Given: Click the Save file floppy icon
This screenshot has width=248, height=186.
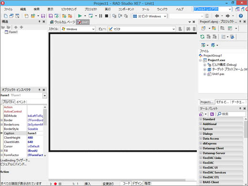Looking at the screenshot, I should point(43,16).
